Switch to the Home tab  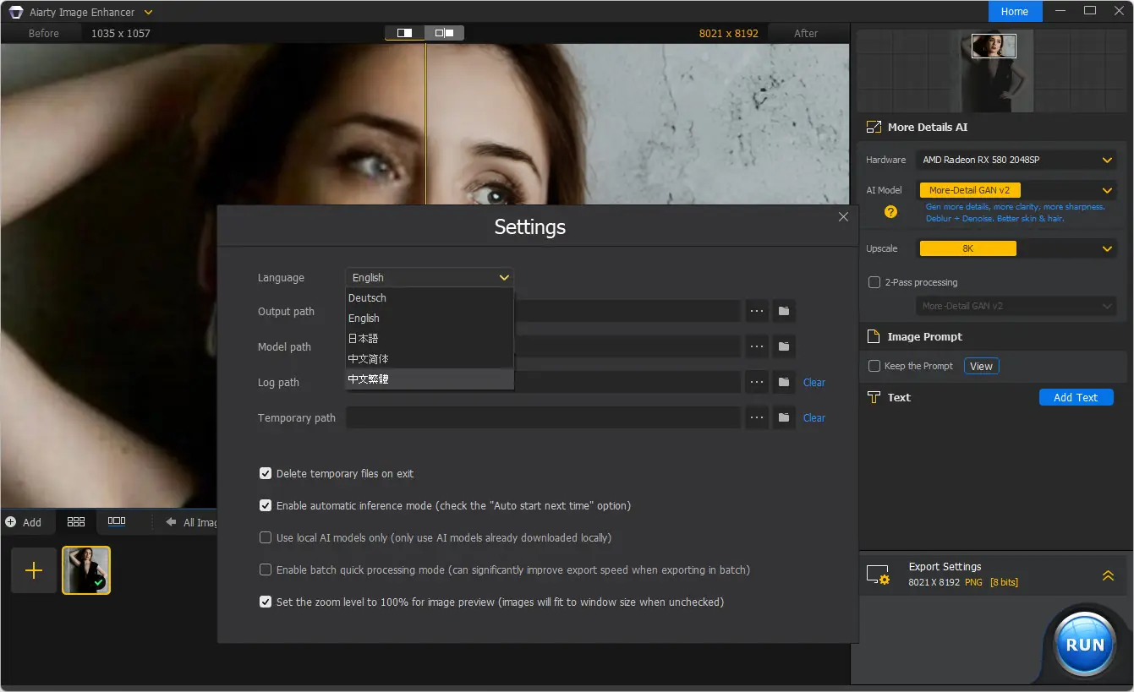1014,11
